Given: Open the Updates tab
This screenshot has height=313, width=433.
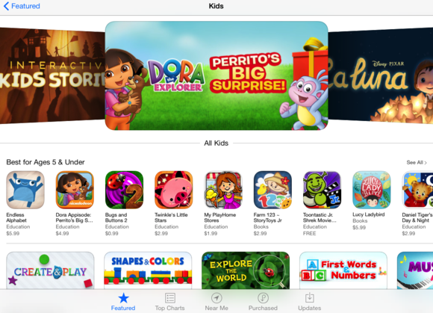Looking at the screenshot, I should pyautogui.click(x=310, y=302).
